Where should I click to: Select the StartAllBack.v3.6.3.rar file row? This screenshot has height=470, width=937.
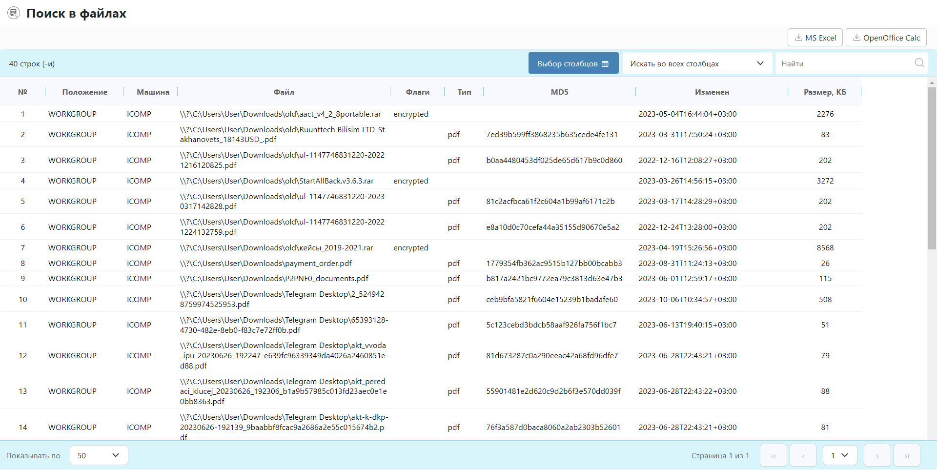pos(276,181)
